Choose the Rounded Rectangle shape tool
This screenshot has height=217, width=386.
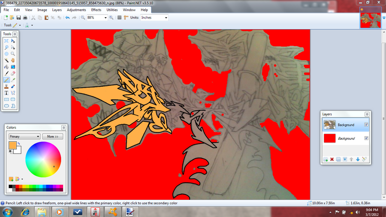[13, 99]
